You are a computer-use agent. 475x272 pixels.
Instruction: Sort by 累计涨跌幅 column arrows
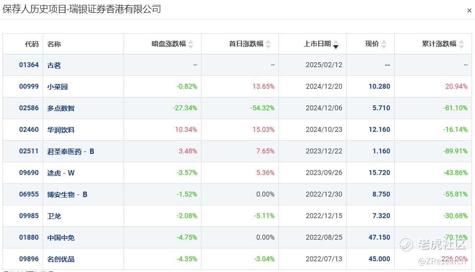pyautogui.click(x=461, y=44)
